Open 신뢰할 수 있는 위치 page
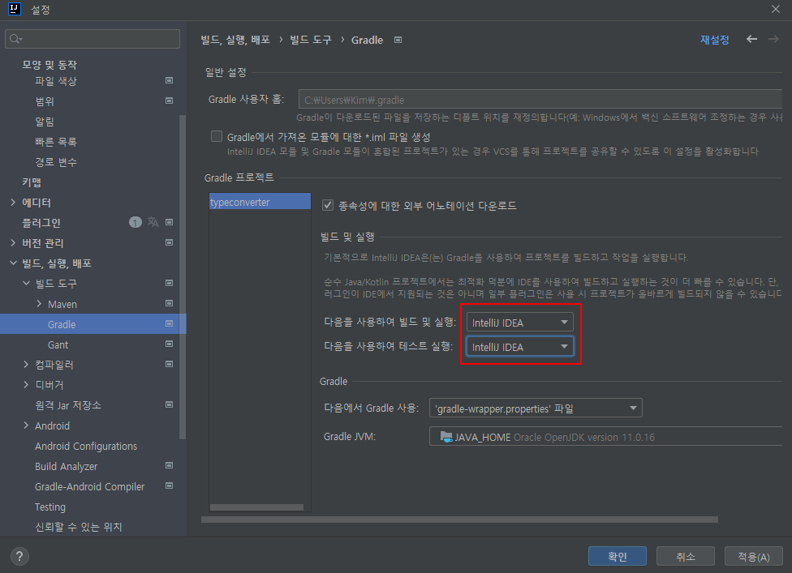 78,527
